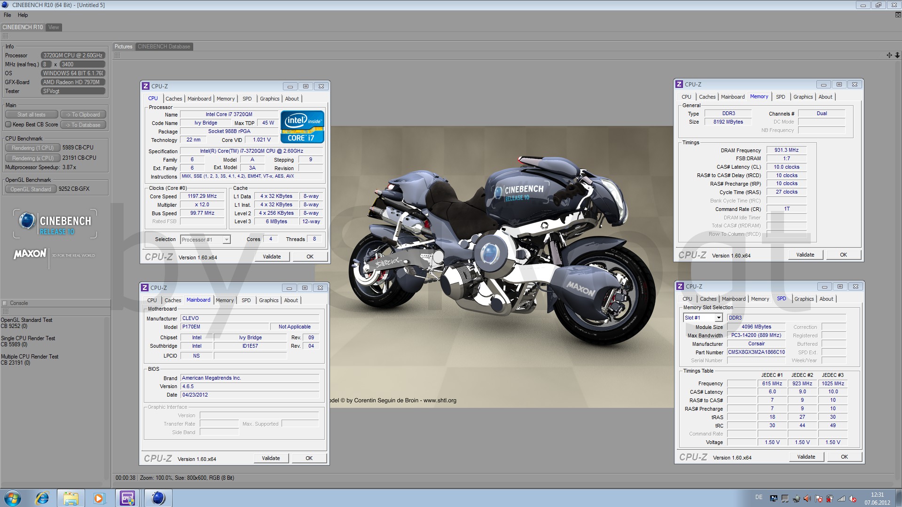Image resolution: width=902 pixels, height=507 pixels.
Task: Click the OpenGL Standard Test console entry
Action: tap(27, 323)
